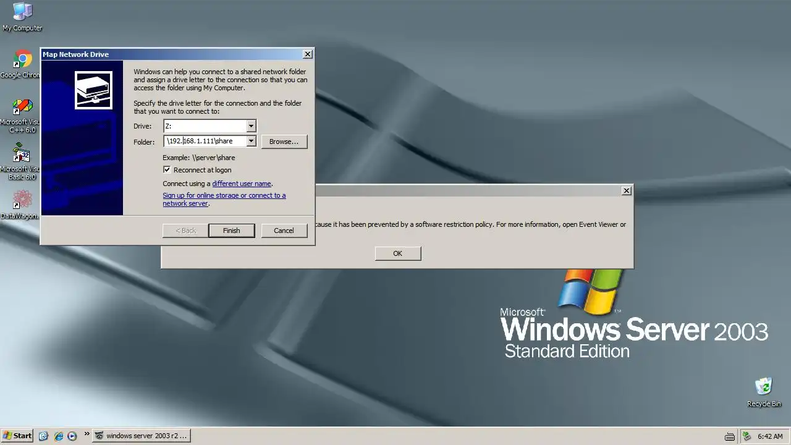Click the Browse... button
Screen dimensions: 791x445
(x=284, y=142)
